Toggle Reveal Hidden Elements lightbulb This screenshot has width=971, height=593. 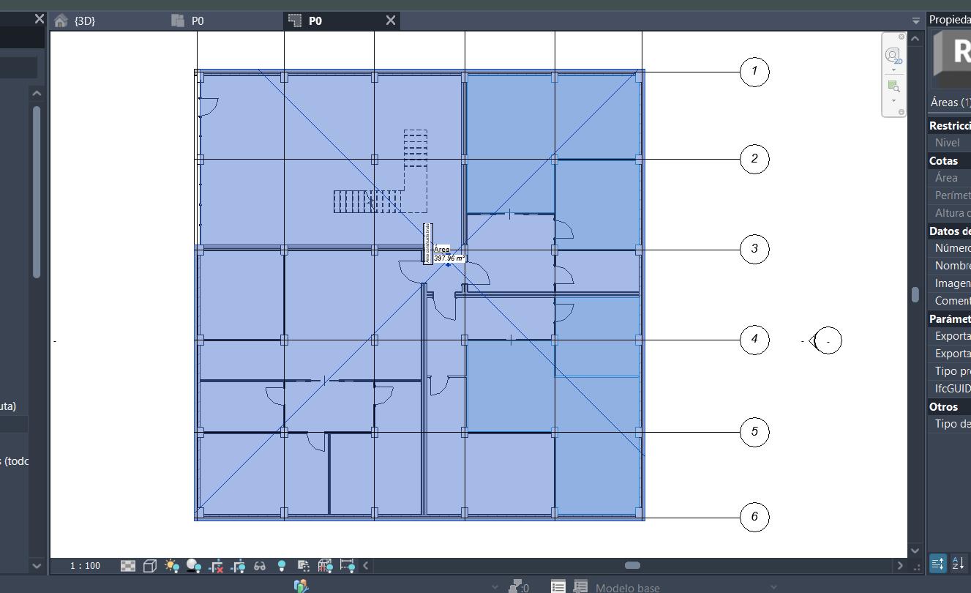point(282,565)
